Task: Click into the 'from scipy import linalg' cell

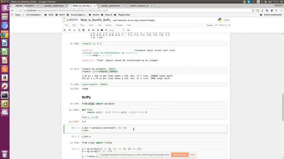Action: coord(154,143)
